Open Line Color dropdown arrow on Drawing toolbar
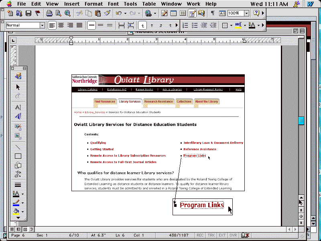The height and width of the screenshot is (241, 321). pyautogui.click(x=23, y=203)
